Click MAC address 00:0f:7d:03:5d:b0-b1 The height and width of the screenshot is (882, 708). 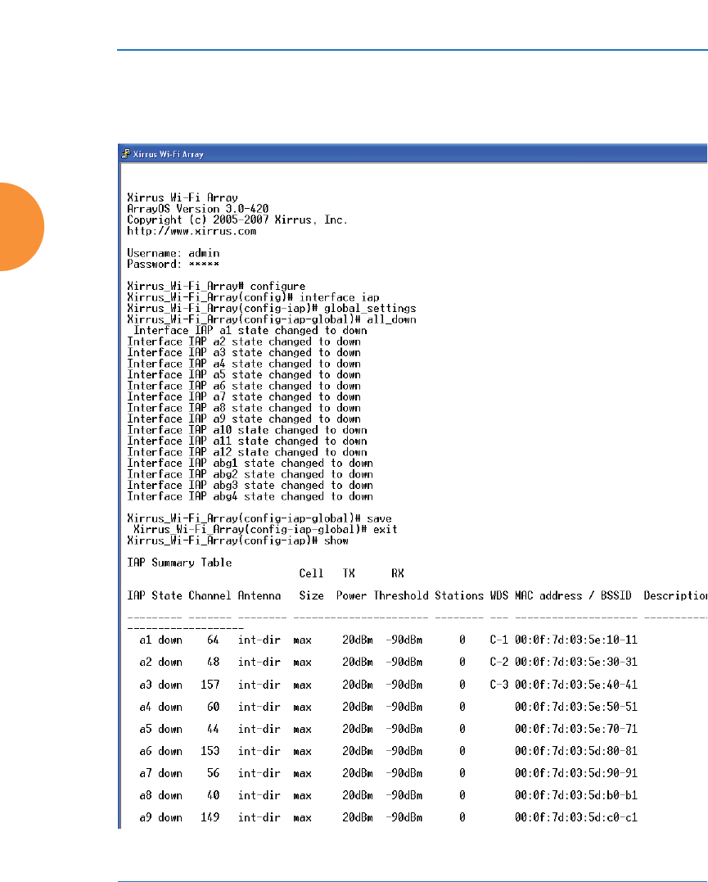[x=576, y=795]
